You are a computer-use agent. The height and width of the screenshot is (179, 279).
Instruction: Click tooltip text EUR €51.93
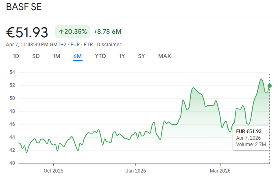click(x=249, y=132)
